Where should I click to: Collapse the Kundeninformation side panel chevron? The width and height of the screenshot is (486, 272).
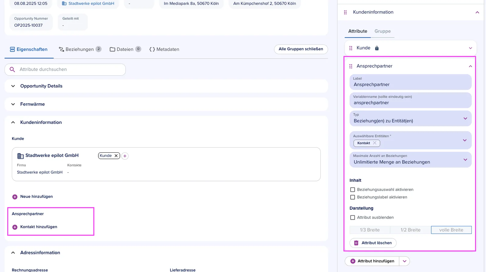tap(477, 12)
